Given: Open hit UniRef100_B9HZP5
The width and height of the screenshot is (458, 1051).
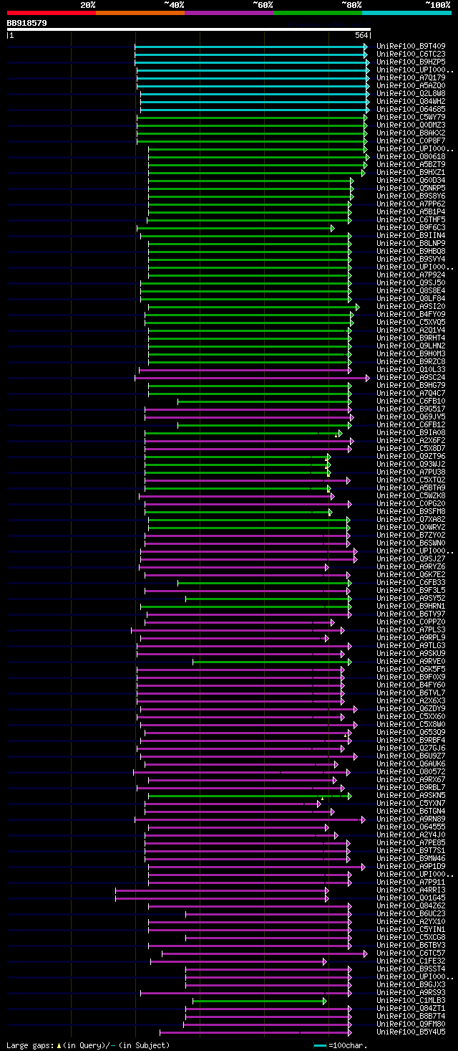Looking at the screenshot, I should 411,62.
